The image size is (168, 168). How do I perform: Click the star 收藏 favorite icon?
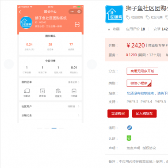click(109, 29)
